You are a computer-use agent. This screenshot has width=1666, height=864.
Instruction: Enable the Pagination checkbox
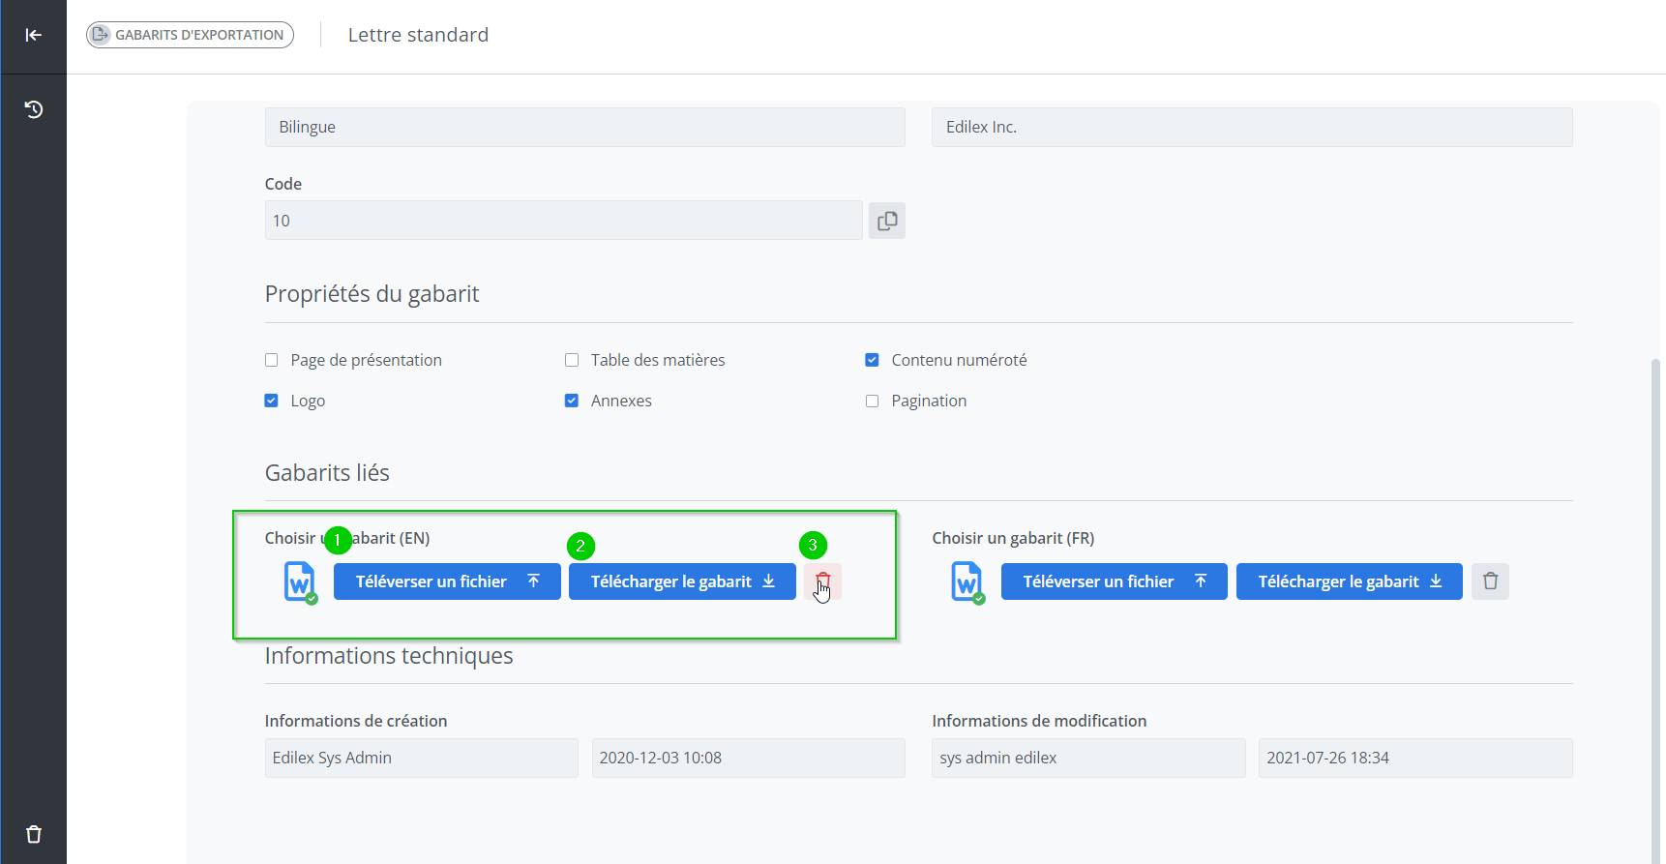click(872, 401)
